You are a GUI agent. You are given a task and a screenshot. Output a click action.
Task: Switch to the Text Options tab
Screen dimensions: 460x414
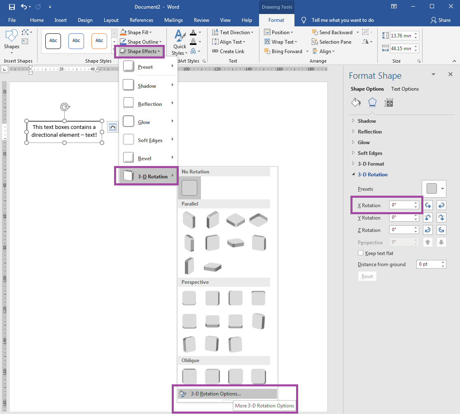pos(405,89)
